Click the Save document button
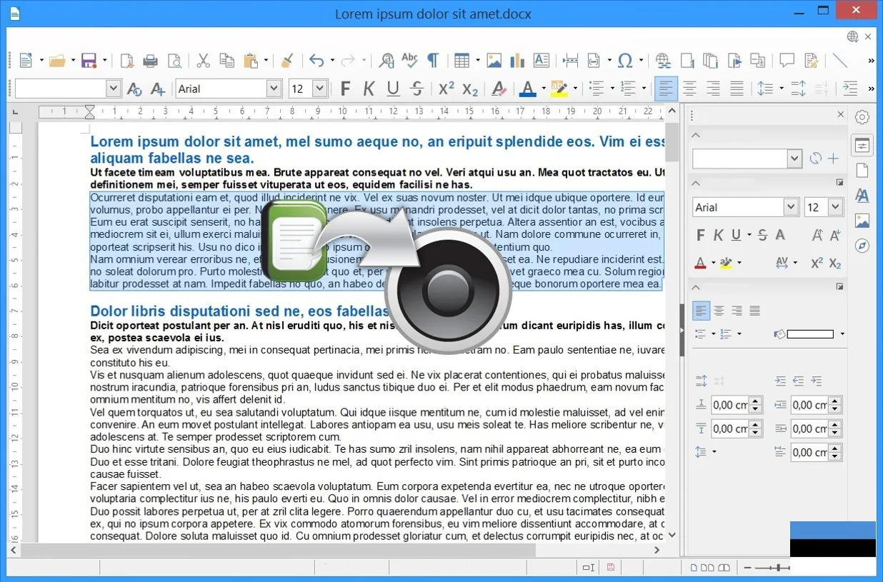The image size is (883, 582). click(x=89, y=61)
